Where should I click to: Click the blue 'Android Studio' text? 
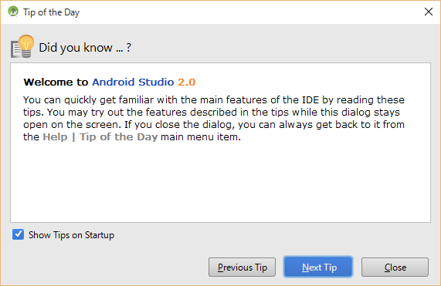pyautogui.click(x=133, y=82)
